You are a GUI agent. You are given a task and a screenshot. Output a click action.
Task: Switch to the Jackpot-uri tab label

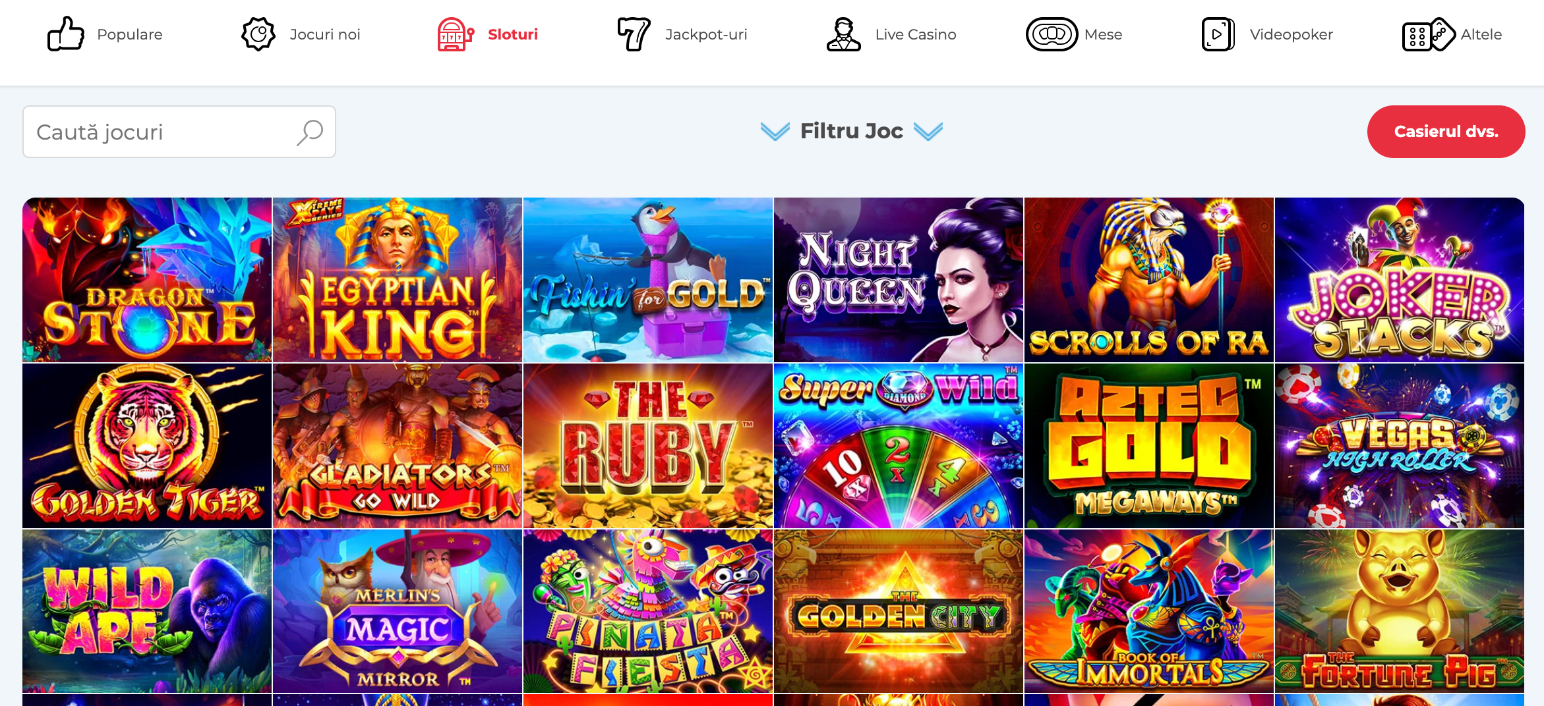(706, 34)
